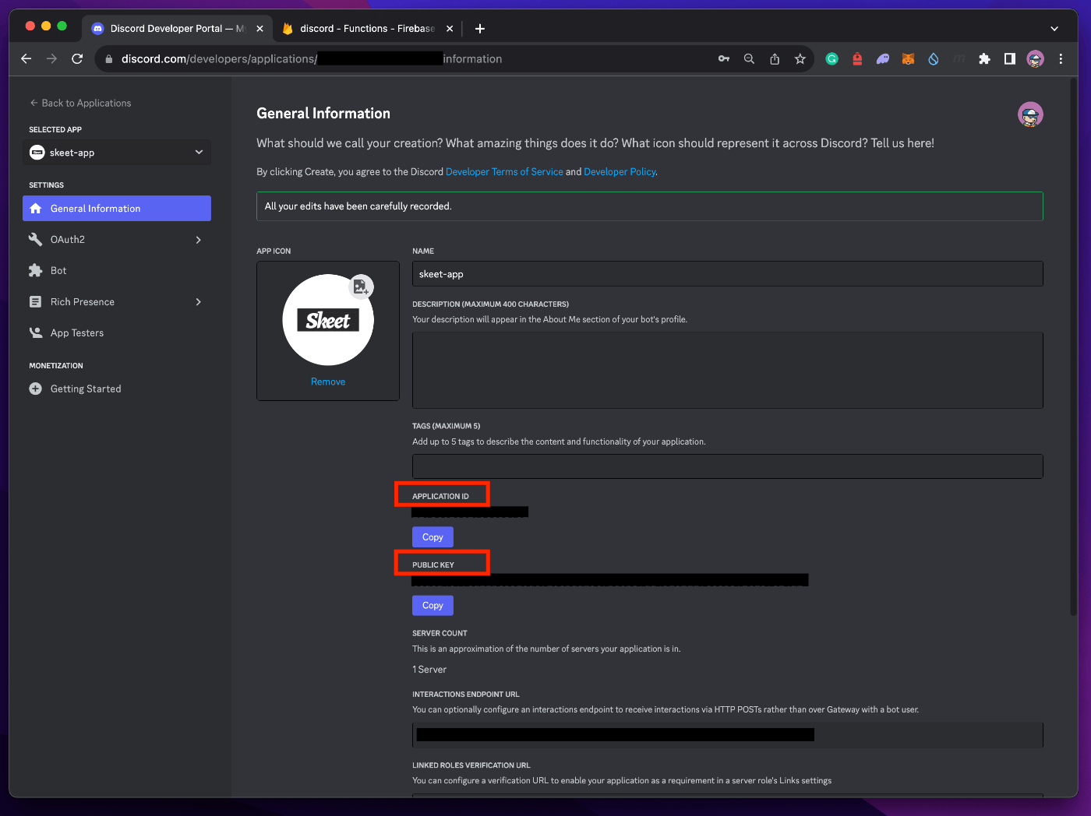The height and width of the screenshot is (816, 1091).
Task: Click the 'All your edits have been carefully recorded' notice
Action: [650, 206]
